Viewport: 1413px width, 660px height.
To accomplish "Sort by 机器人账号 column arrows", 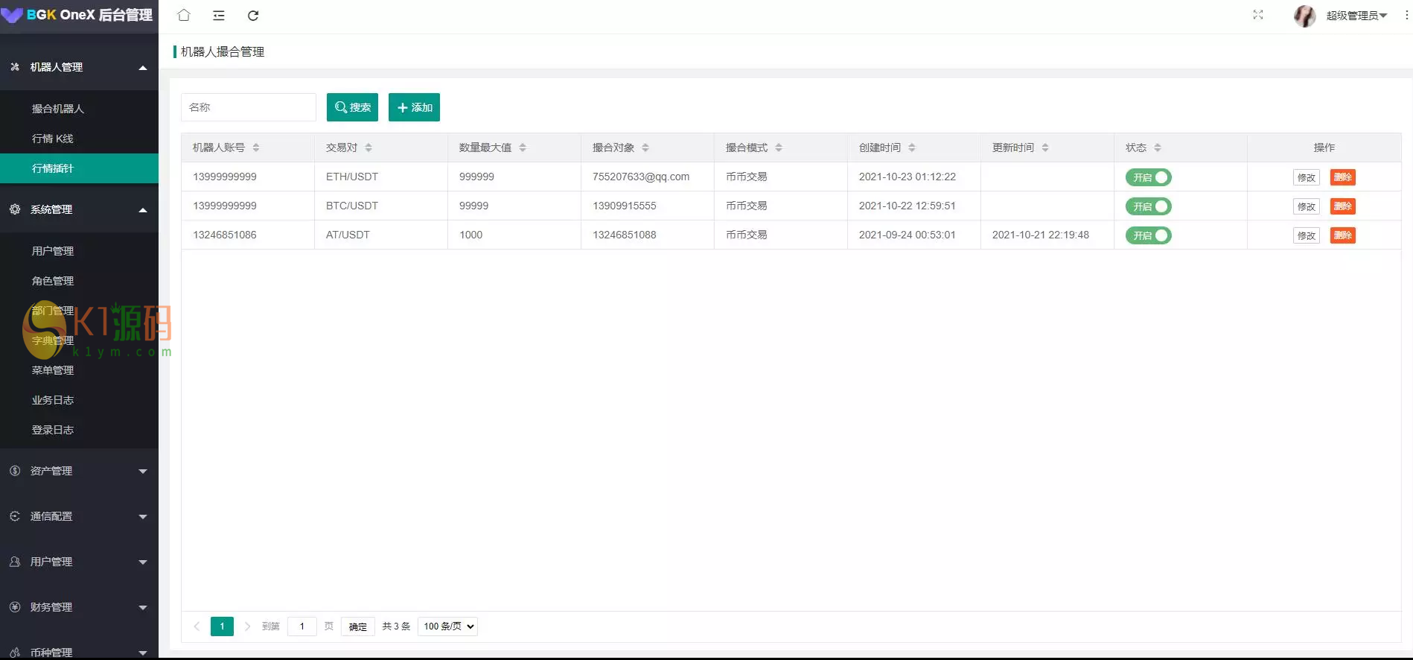I will tap(256, 147).
